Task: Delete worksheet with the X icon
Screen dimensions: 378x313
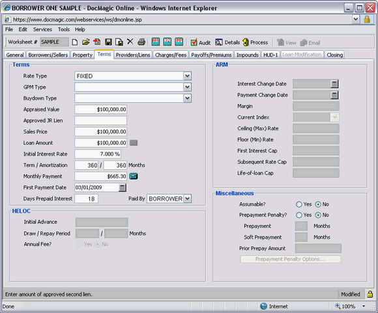Action: click(130, 42)
